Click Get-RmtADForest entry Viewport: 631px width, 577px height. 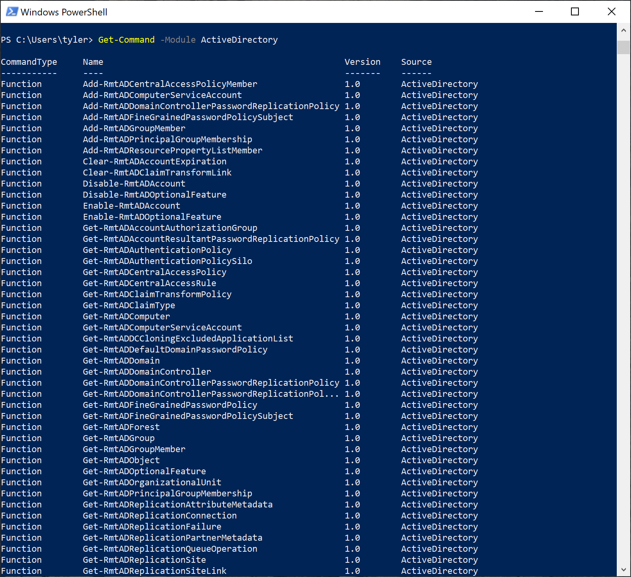[x=121, y=427]
